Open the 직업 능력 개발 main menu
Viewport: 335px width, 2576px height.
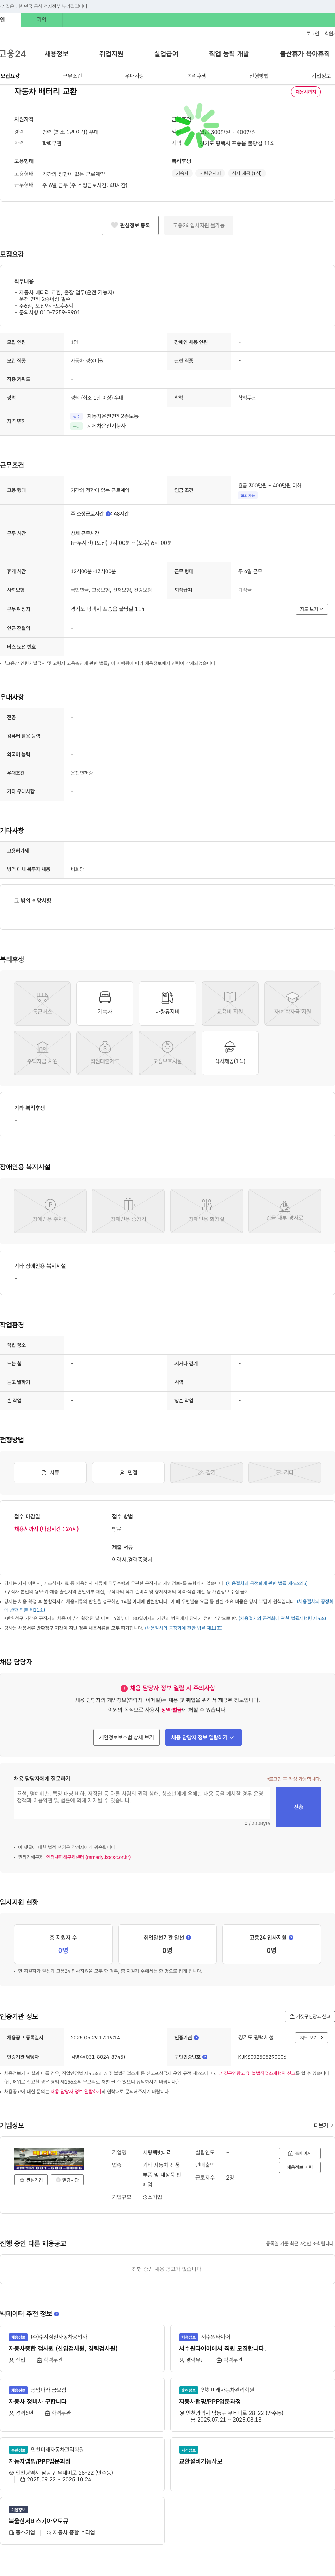[x=229, y=54]
